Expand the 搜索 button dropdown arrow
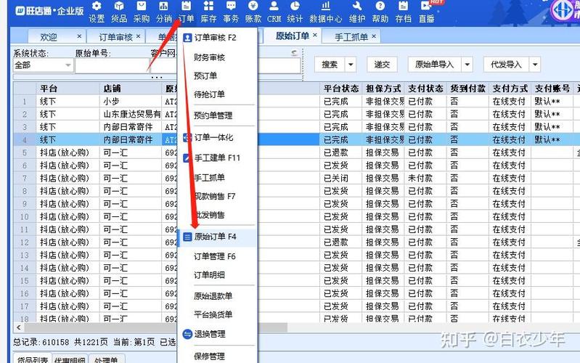The image size is (580, 363). tap(351, 65)
